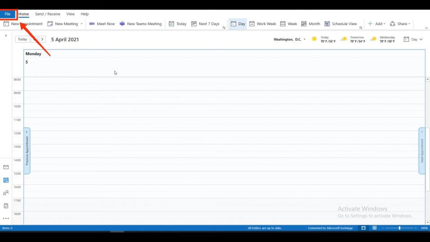Show more navigation options
Viewport: 430px width, 242px height.
tap(6, 219)
